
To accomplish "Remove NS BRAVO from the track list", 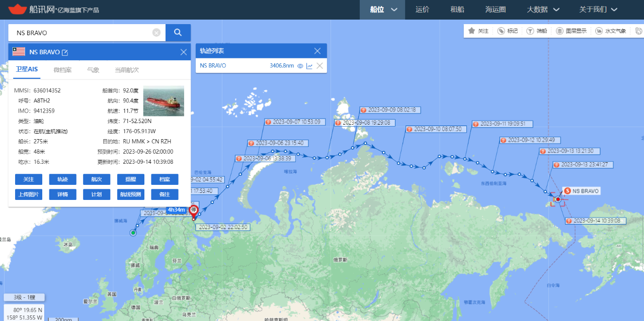I will (x=319, y=66).
